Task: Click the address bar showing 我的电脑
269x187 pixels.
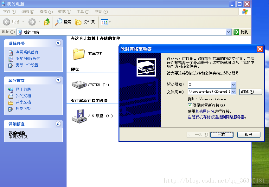Action: click(124, 32)
